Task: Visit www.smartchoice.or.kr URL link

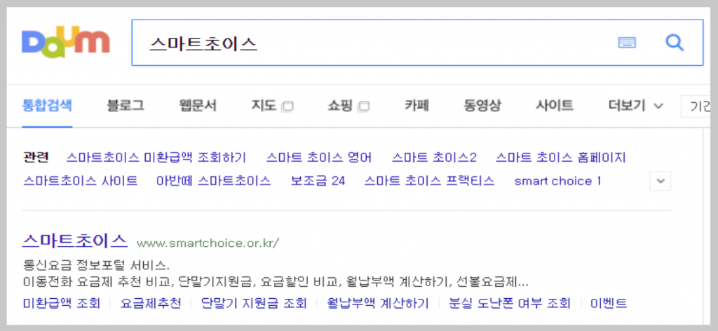Action: click(208, 244)
